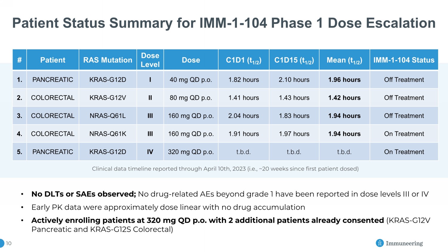Select the 1.43 hours C1D15 value
The image size is (448, 252).
pos(294,98)
